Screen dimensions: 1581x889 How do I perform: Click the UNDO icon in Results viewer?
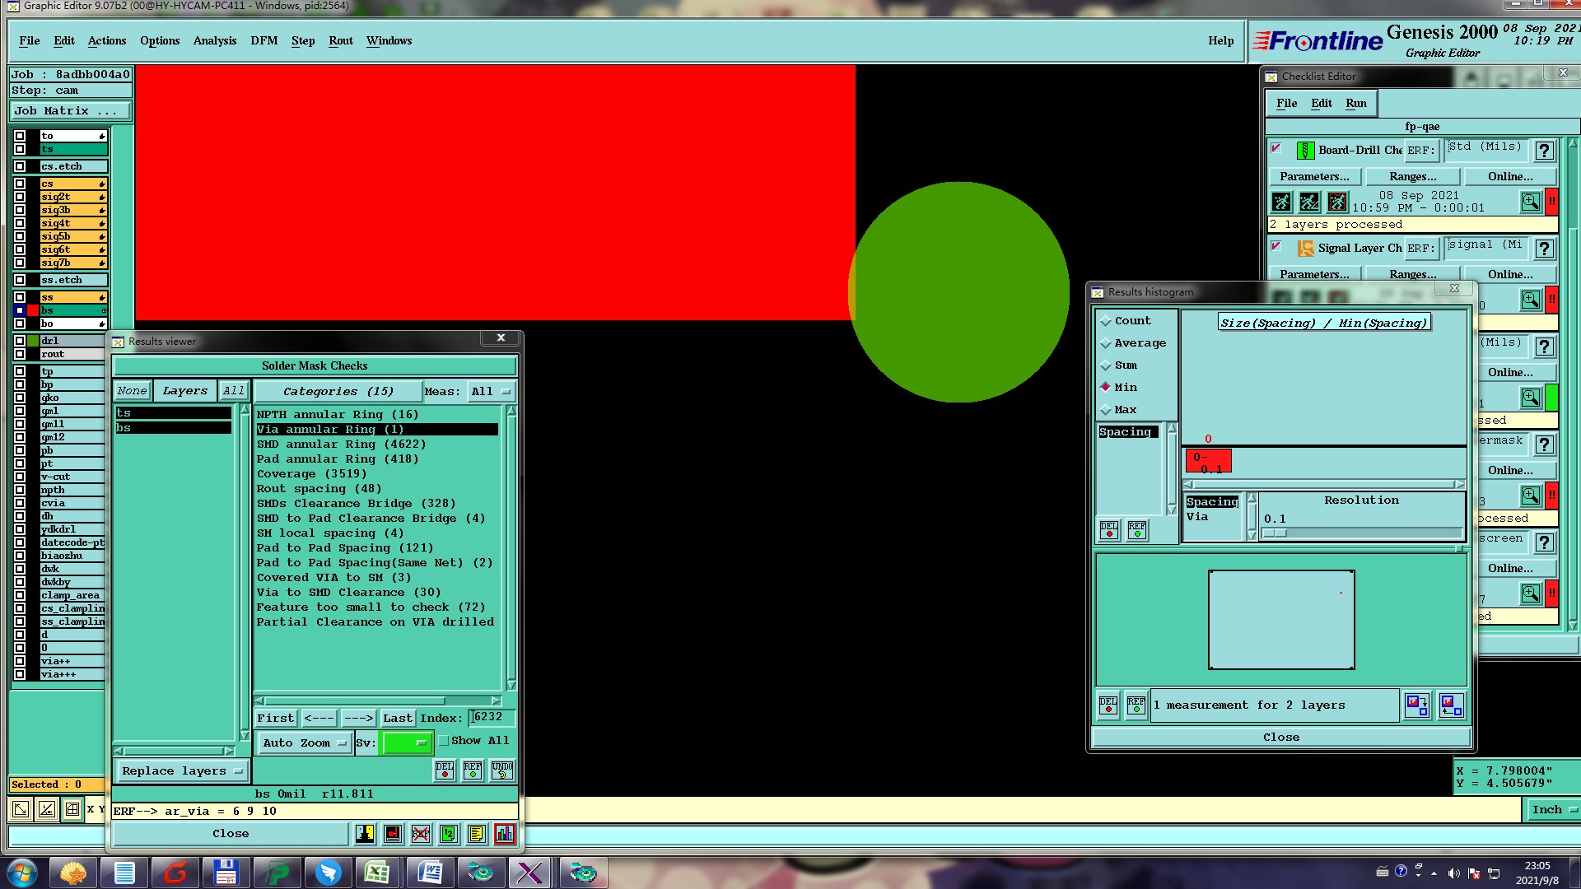(502, 770)
